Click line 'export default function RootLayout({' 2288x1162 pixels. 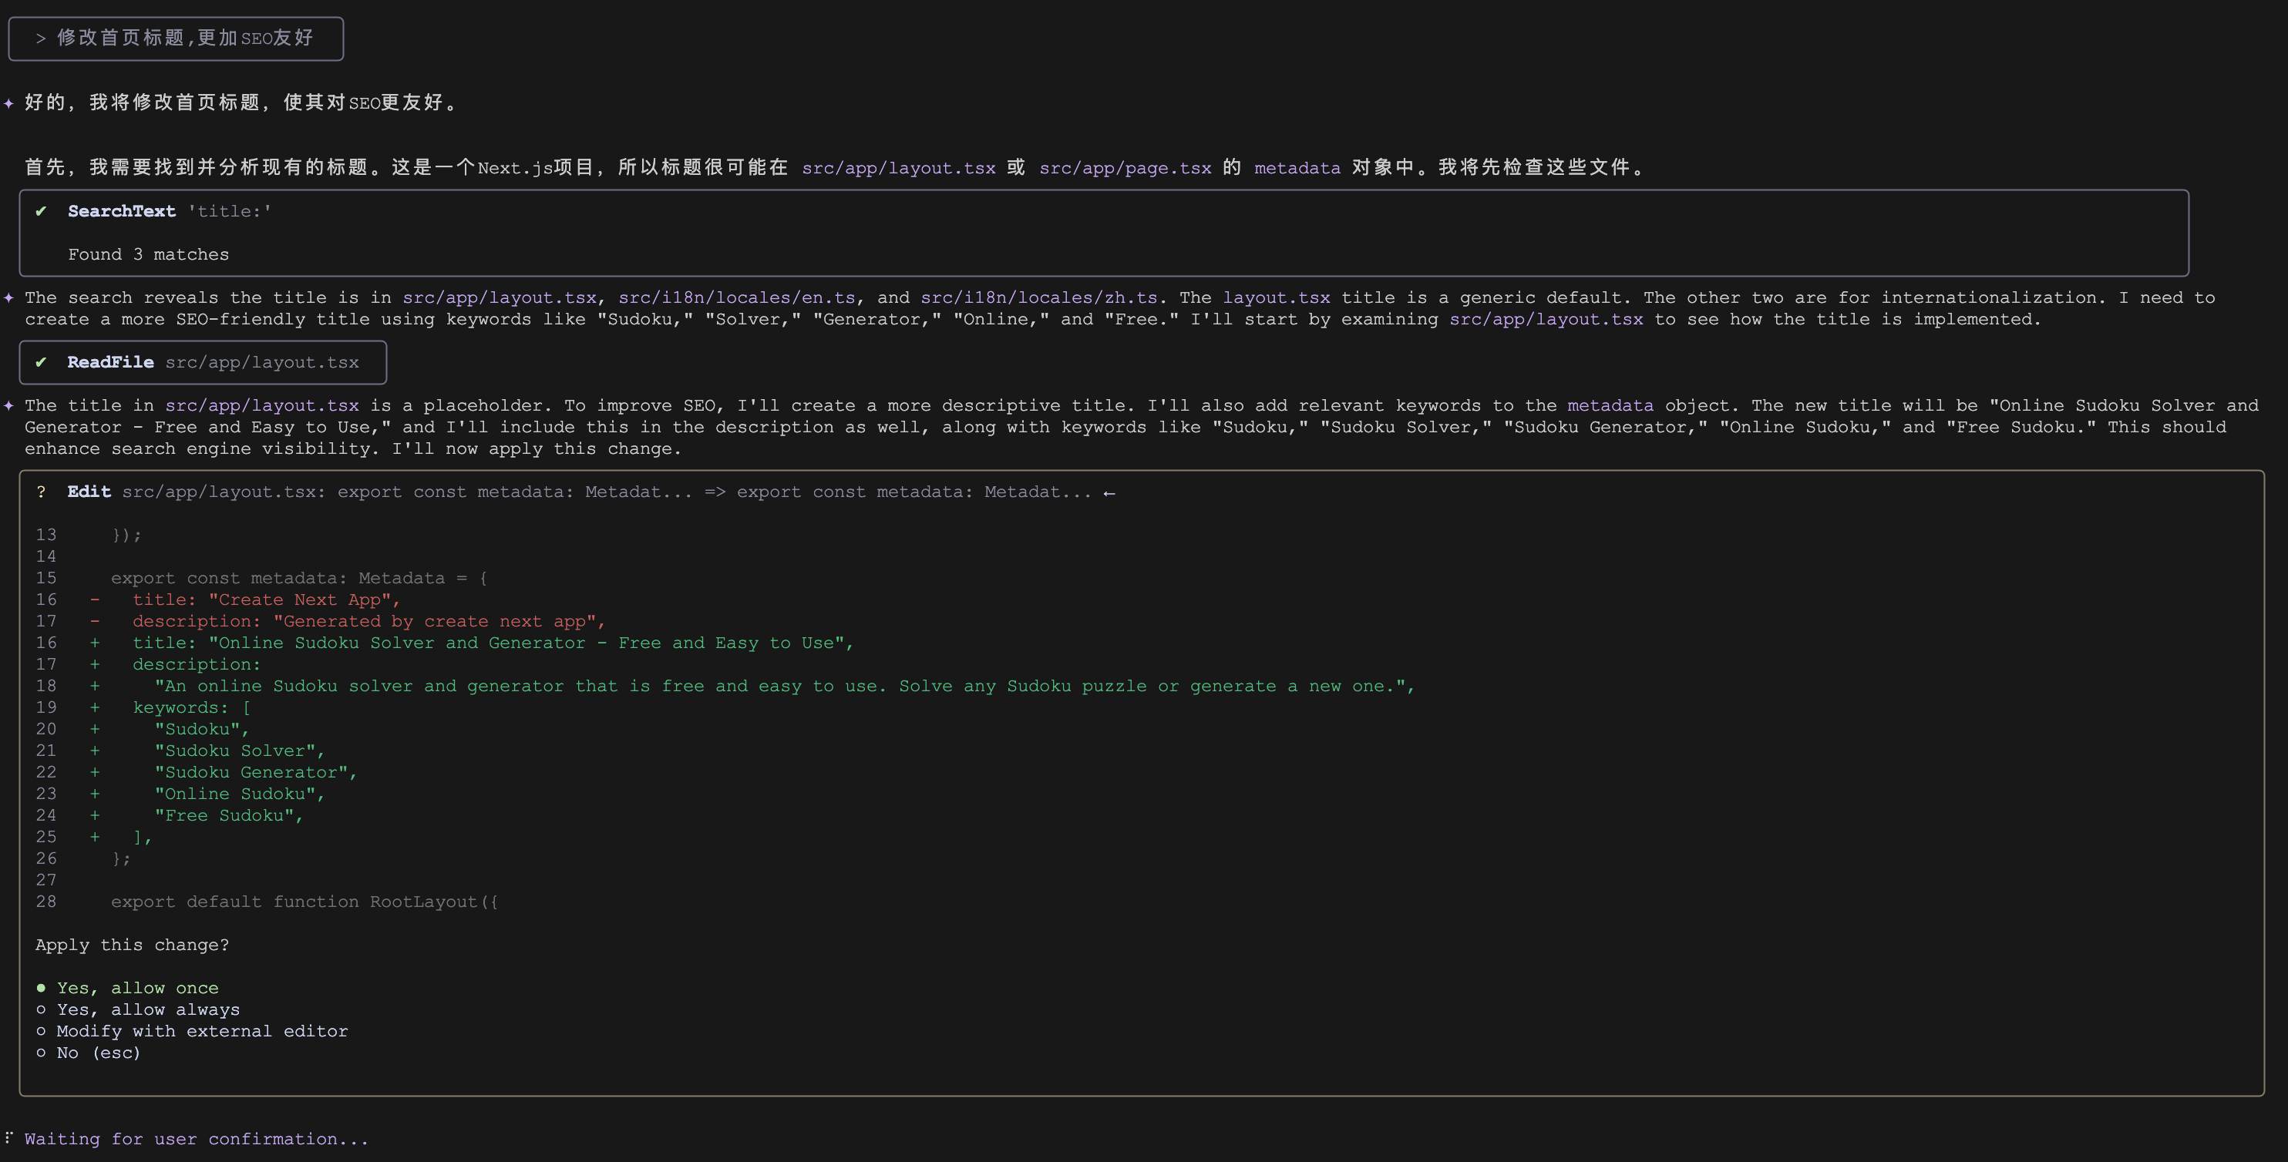click(305, 902)
